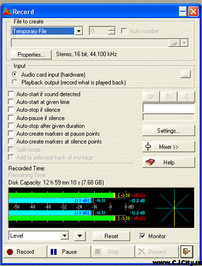
Task: Click the browse folder icon for file path
Action: pos(174,43)
